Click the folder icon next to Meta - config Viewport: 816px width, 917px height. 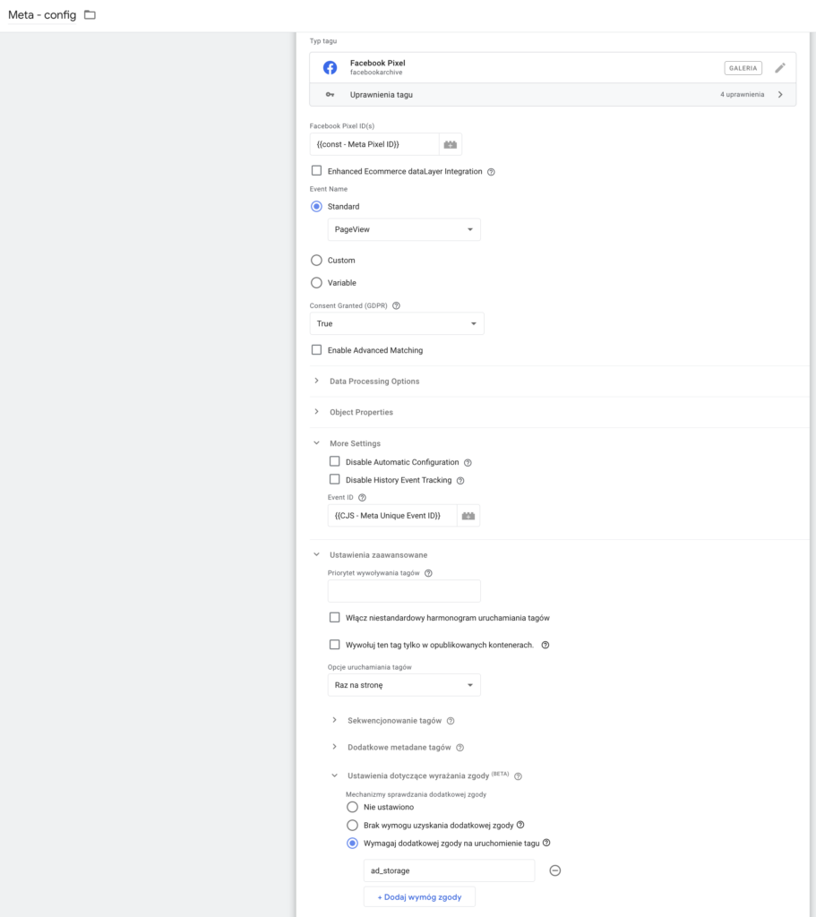pos(90,15)
